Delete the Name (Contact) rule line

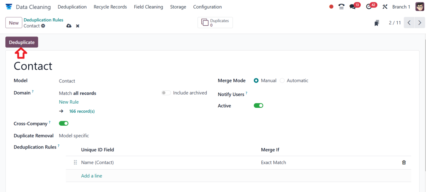click(404, 163)
